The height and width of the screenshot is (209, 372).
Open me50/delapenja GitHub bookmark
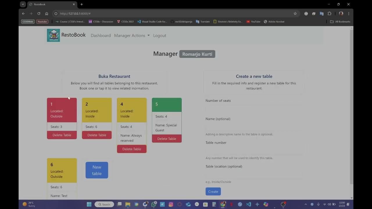182,21
